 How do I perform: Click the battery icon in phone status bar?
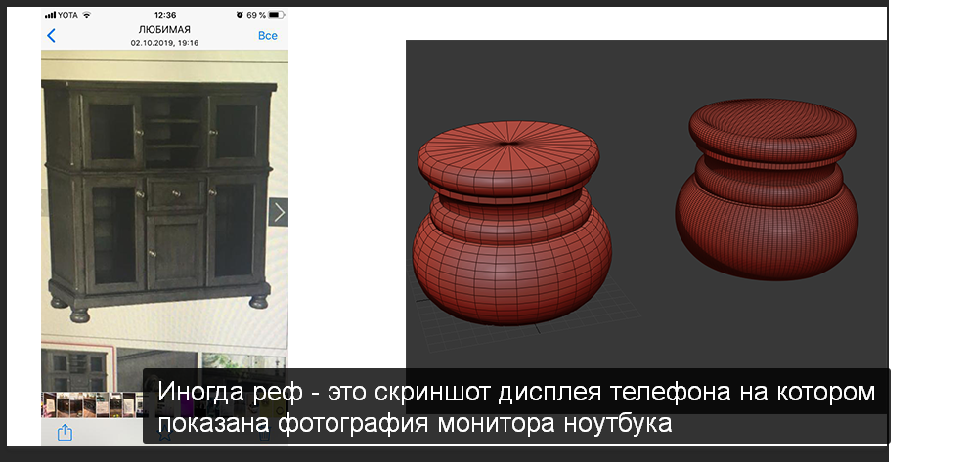tap(277, 15)
